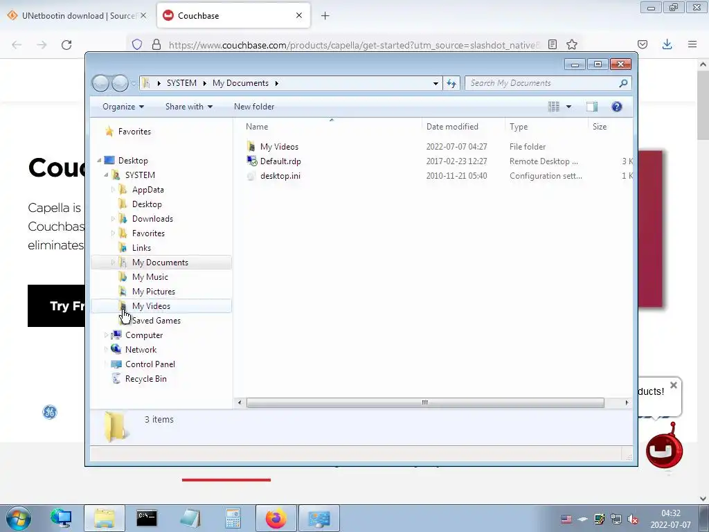Launch Command Prompt from taskbar
This screenshot has width=709, height=532.
pos(147,518)
